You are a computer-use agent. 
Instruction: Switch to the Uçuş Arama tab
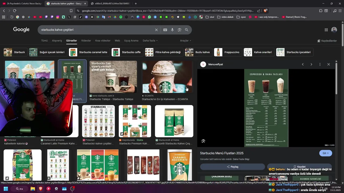coord(131,41)
